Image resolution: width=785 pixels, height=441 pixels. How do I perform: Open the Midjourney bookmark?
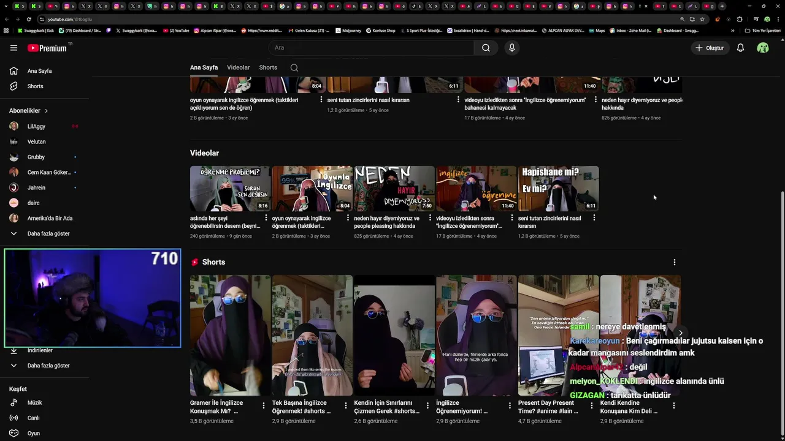pos(348,30)
